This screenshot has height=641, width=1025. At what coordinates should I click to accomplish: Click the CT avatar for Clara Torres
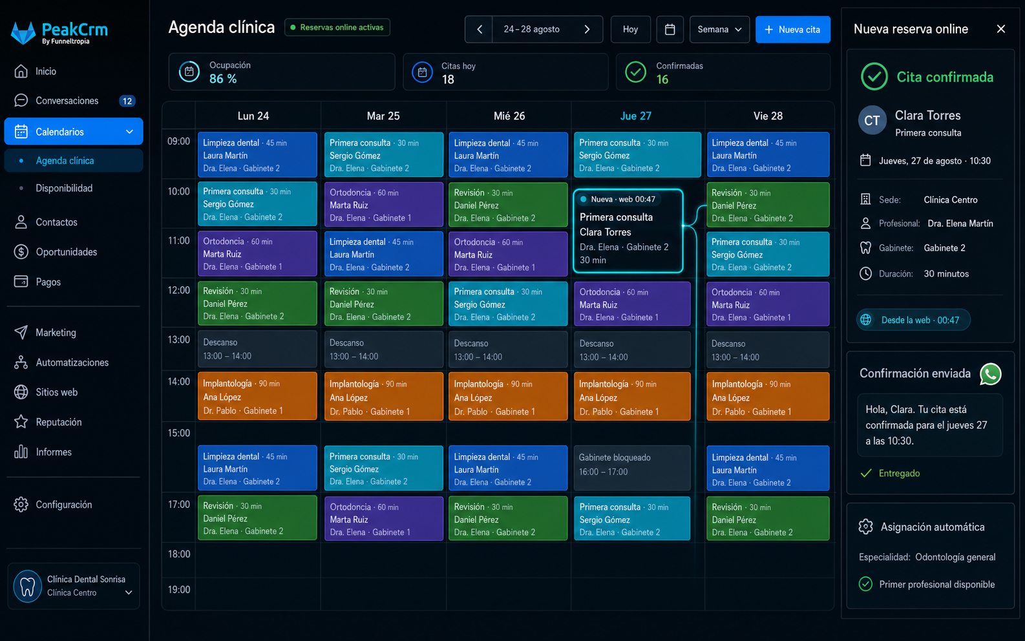click(x=872, y=121)
